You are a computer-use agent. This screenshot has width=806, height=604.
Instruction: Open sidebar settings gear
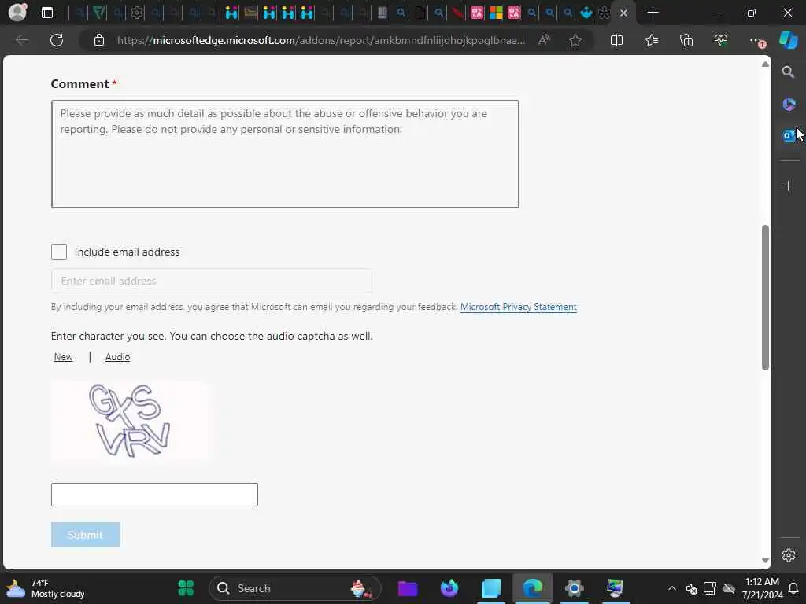tap(788, 555)
